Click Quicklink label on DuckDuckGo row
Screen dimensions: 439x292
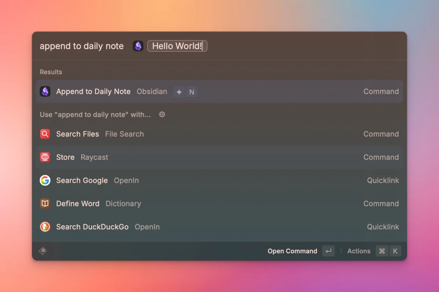pyautogui.click(x=383, y=227)
